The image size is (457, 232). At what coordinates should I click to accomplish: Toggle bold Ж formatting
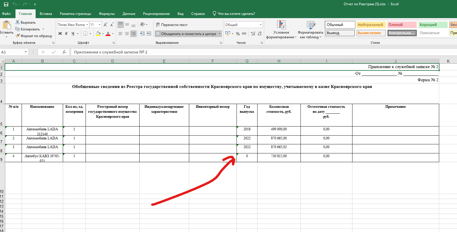[x=60, y=34]
